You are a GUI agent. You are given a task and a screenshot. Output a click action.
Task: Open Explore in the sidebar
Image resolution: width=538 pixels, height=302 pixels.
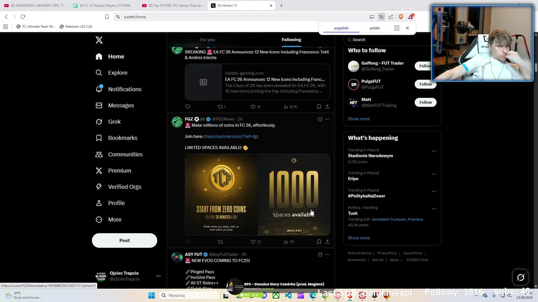click(x=111, y=73)
